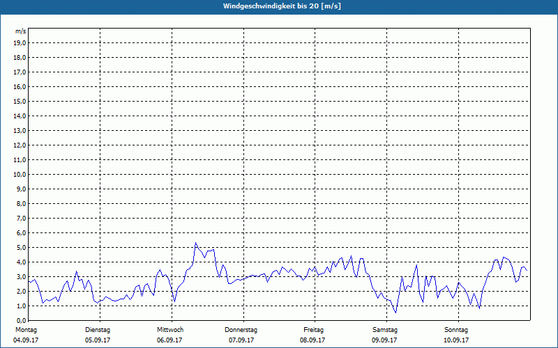Click the date 05.09.17

[x=98, y=340]
